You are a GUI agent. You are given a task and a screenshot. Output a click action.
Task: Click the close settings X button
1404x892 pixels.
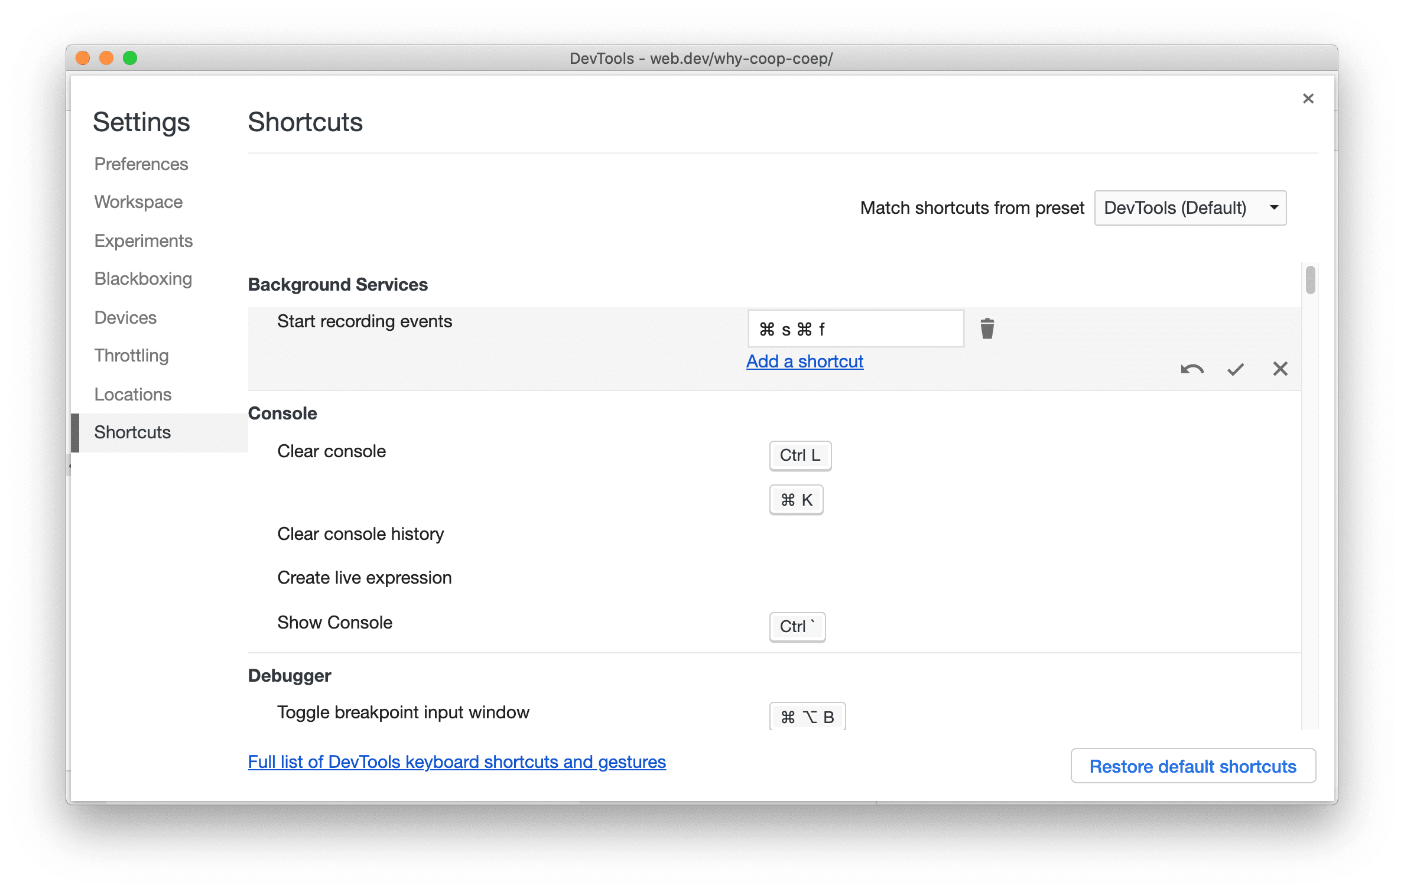1308,99
